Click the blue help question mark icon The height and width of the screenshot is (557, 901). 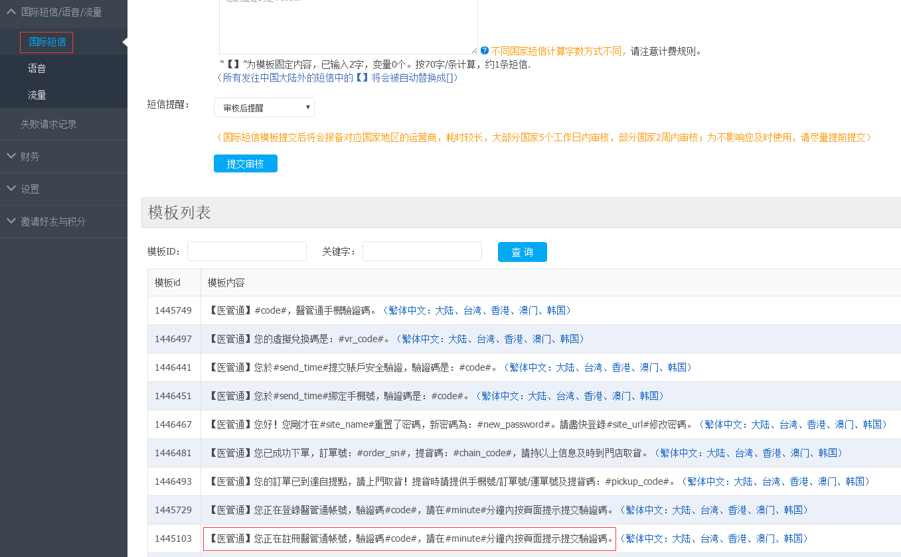(x=485, y=50)
